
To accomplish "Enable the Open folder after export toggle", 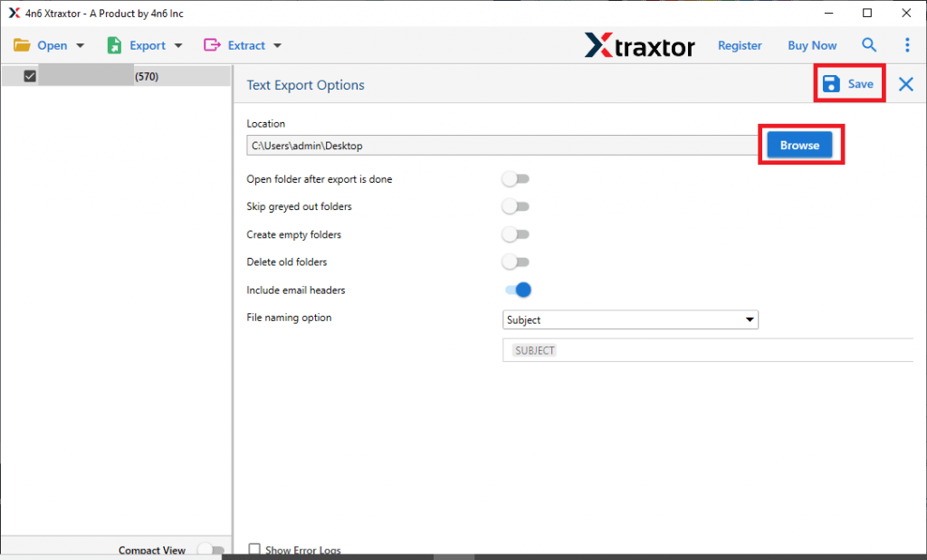I will (516, 178).
